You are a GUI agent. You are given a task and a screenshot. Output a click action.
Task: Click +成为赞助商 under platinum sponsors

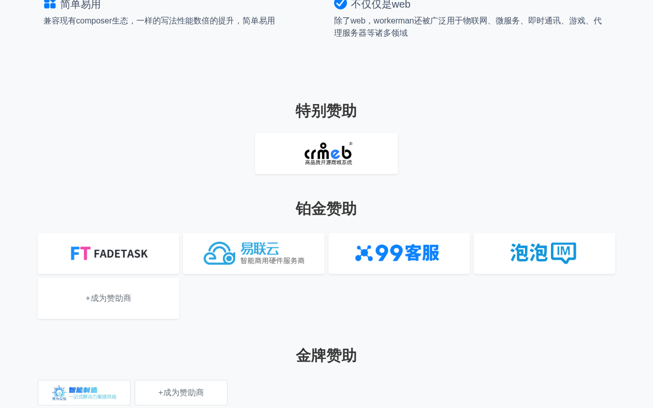click(108, 298)
